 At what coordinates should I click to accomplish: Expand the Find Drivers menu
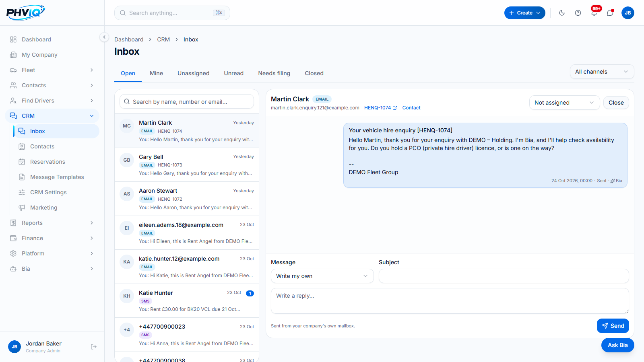coord(52,101)
